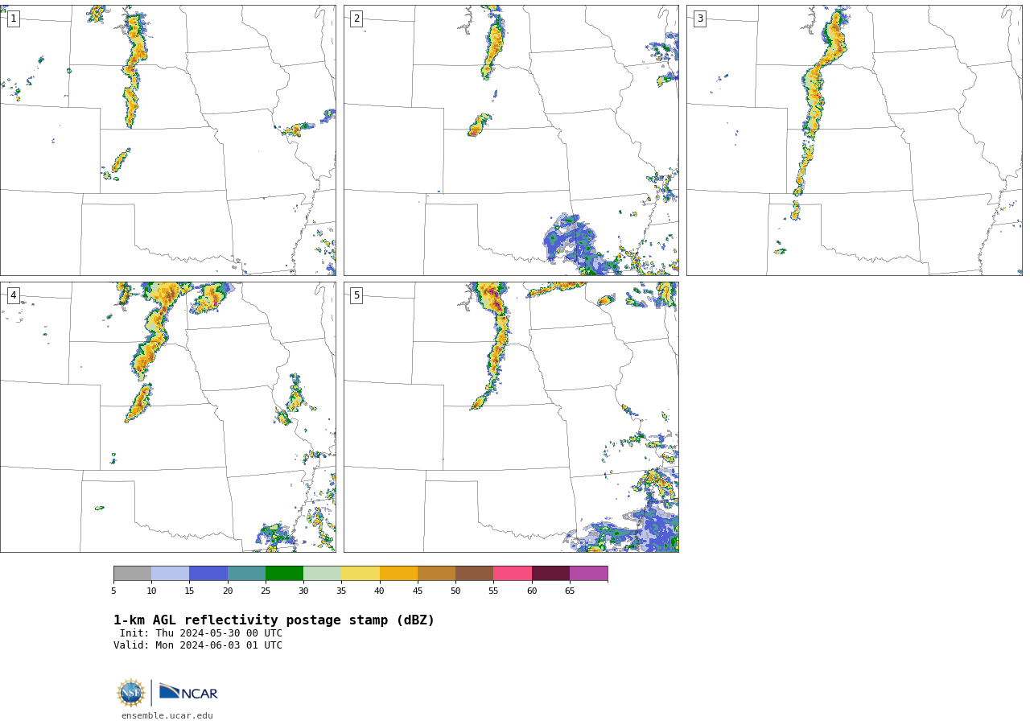Screen dimensions: 1030x725
Task: Click the purple 65+ dBZ swatch
Action: [588, 574]
